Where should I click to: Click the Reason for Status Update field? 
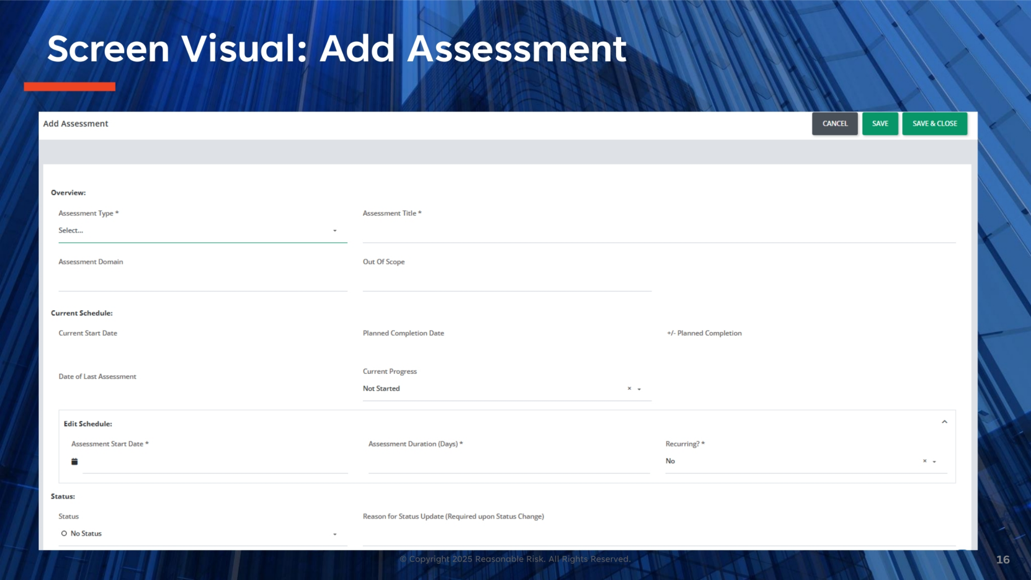click(x=659, y=535)
